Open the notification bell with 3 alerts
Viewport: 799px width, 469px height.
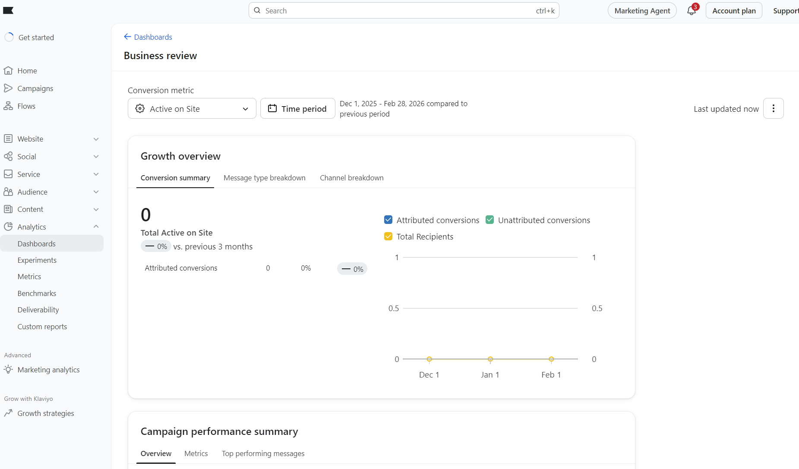click(691, 10)
